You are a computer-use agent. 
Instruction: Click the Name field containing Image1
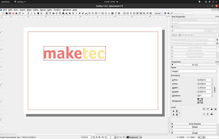[194, 71]
